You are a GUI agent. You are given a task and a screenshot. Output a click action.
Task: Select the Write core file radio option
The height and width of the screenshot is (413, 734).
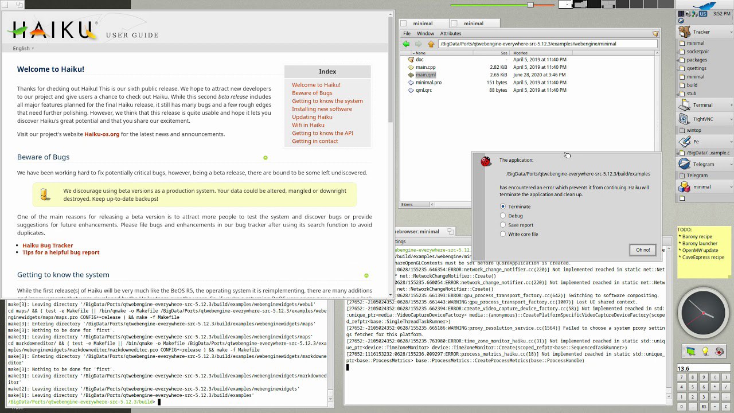coord(503,234)
